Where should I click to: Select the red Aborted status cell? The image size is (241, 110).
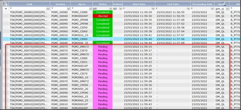point(103,16)
